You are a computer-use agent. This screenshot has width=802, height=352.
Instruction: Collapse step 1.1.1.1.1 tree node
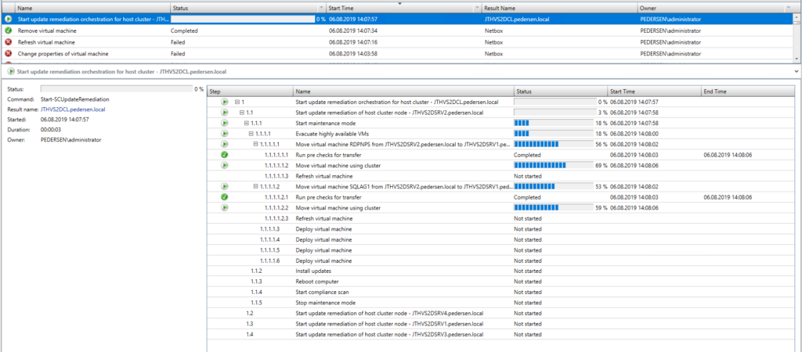pyautogui.click(x=256, y=144)
